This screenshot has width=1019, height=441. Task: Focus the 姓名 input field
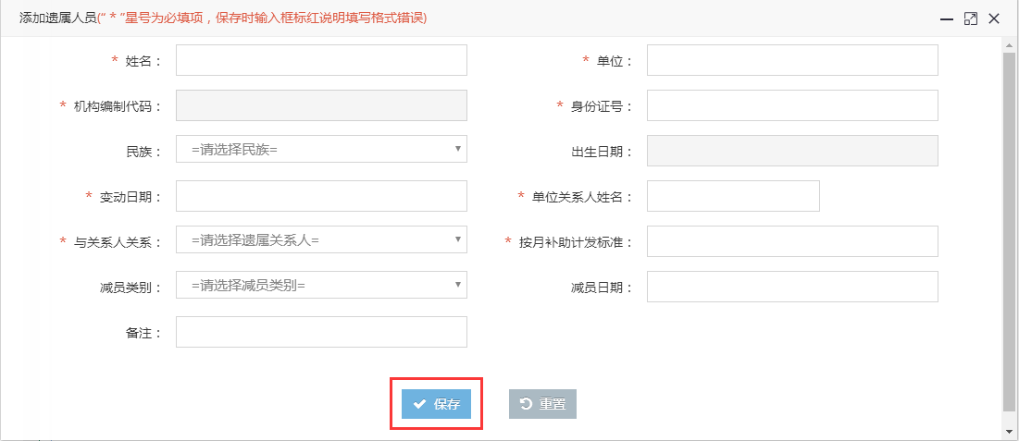tap(322, 60)
